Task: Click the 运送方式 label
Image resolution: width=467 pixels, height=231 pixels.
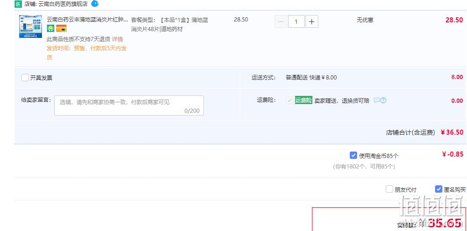Action: pyautogui.click(x=263, y=78)
